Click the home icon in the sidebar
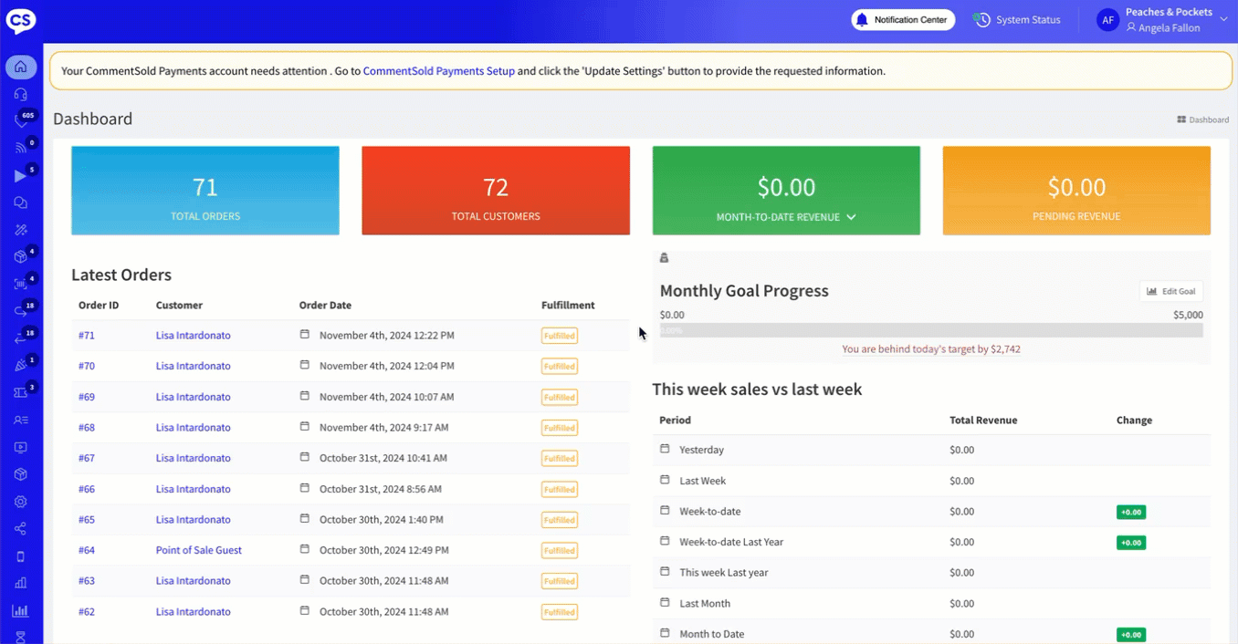The image size is (1238, 644). click(21, 67)
